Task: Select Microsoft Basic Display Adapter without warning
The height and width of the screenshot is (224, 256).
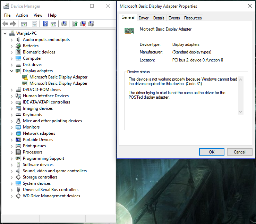Action: [x=58, y=83]
